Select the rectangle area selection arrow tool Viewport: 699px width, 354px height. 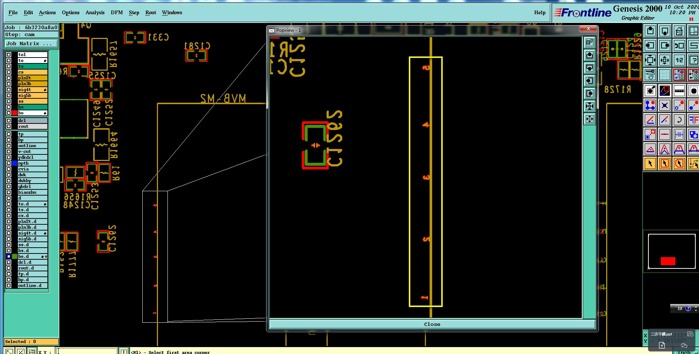click(x=665, y=164)
